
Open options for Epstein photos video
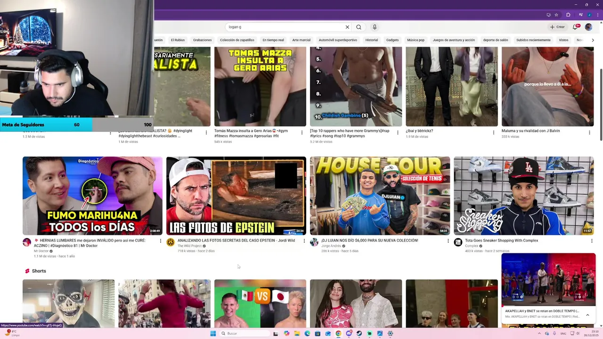pyautogui.click(x=304, y=241)
